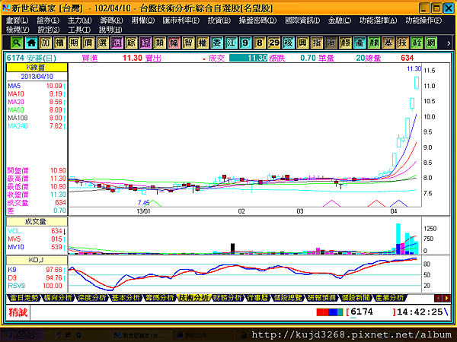Click the 加 toolbar icon
This screenshot has width=457, height=342.
pyautogui.click(x=46, y=43)
